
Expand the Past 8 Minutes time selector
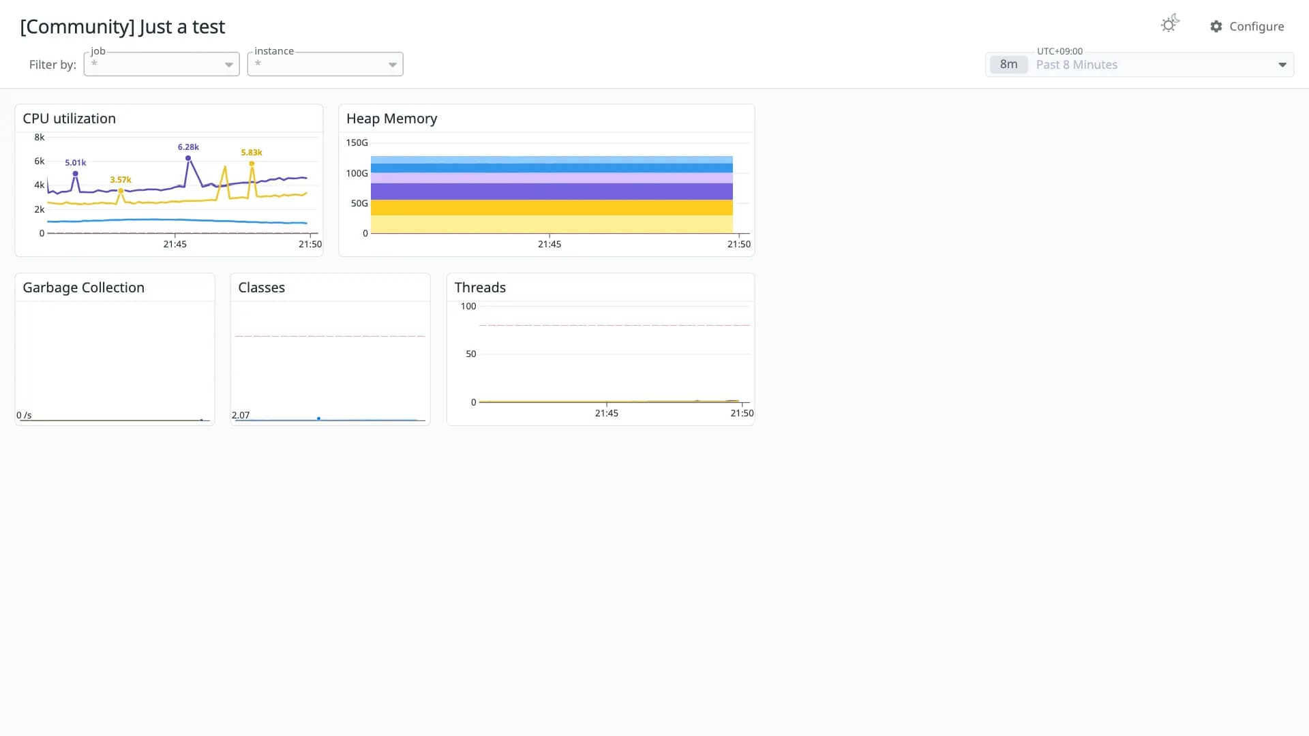[x=1282, y=65]
